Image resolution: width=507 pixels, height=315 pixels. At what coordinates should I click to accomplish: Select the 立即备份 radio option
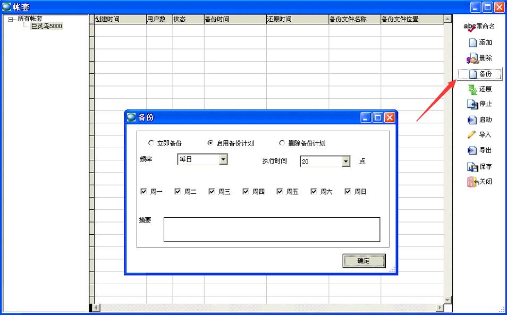pos(151,143)
